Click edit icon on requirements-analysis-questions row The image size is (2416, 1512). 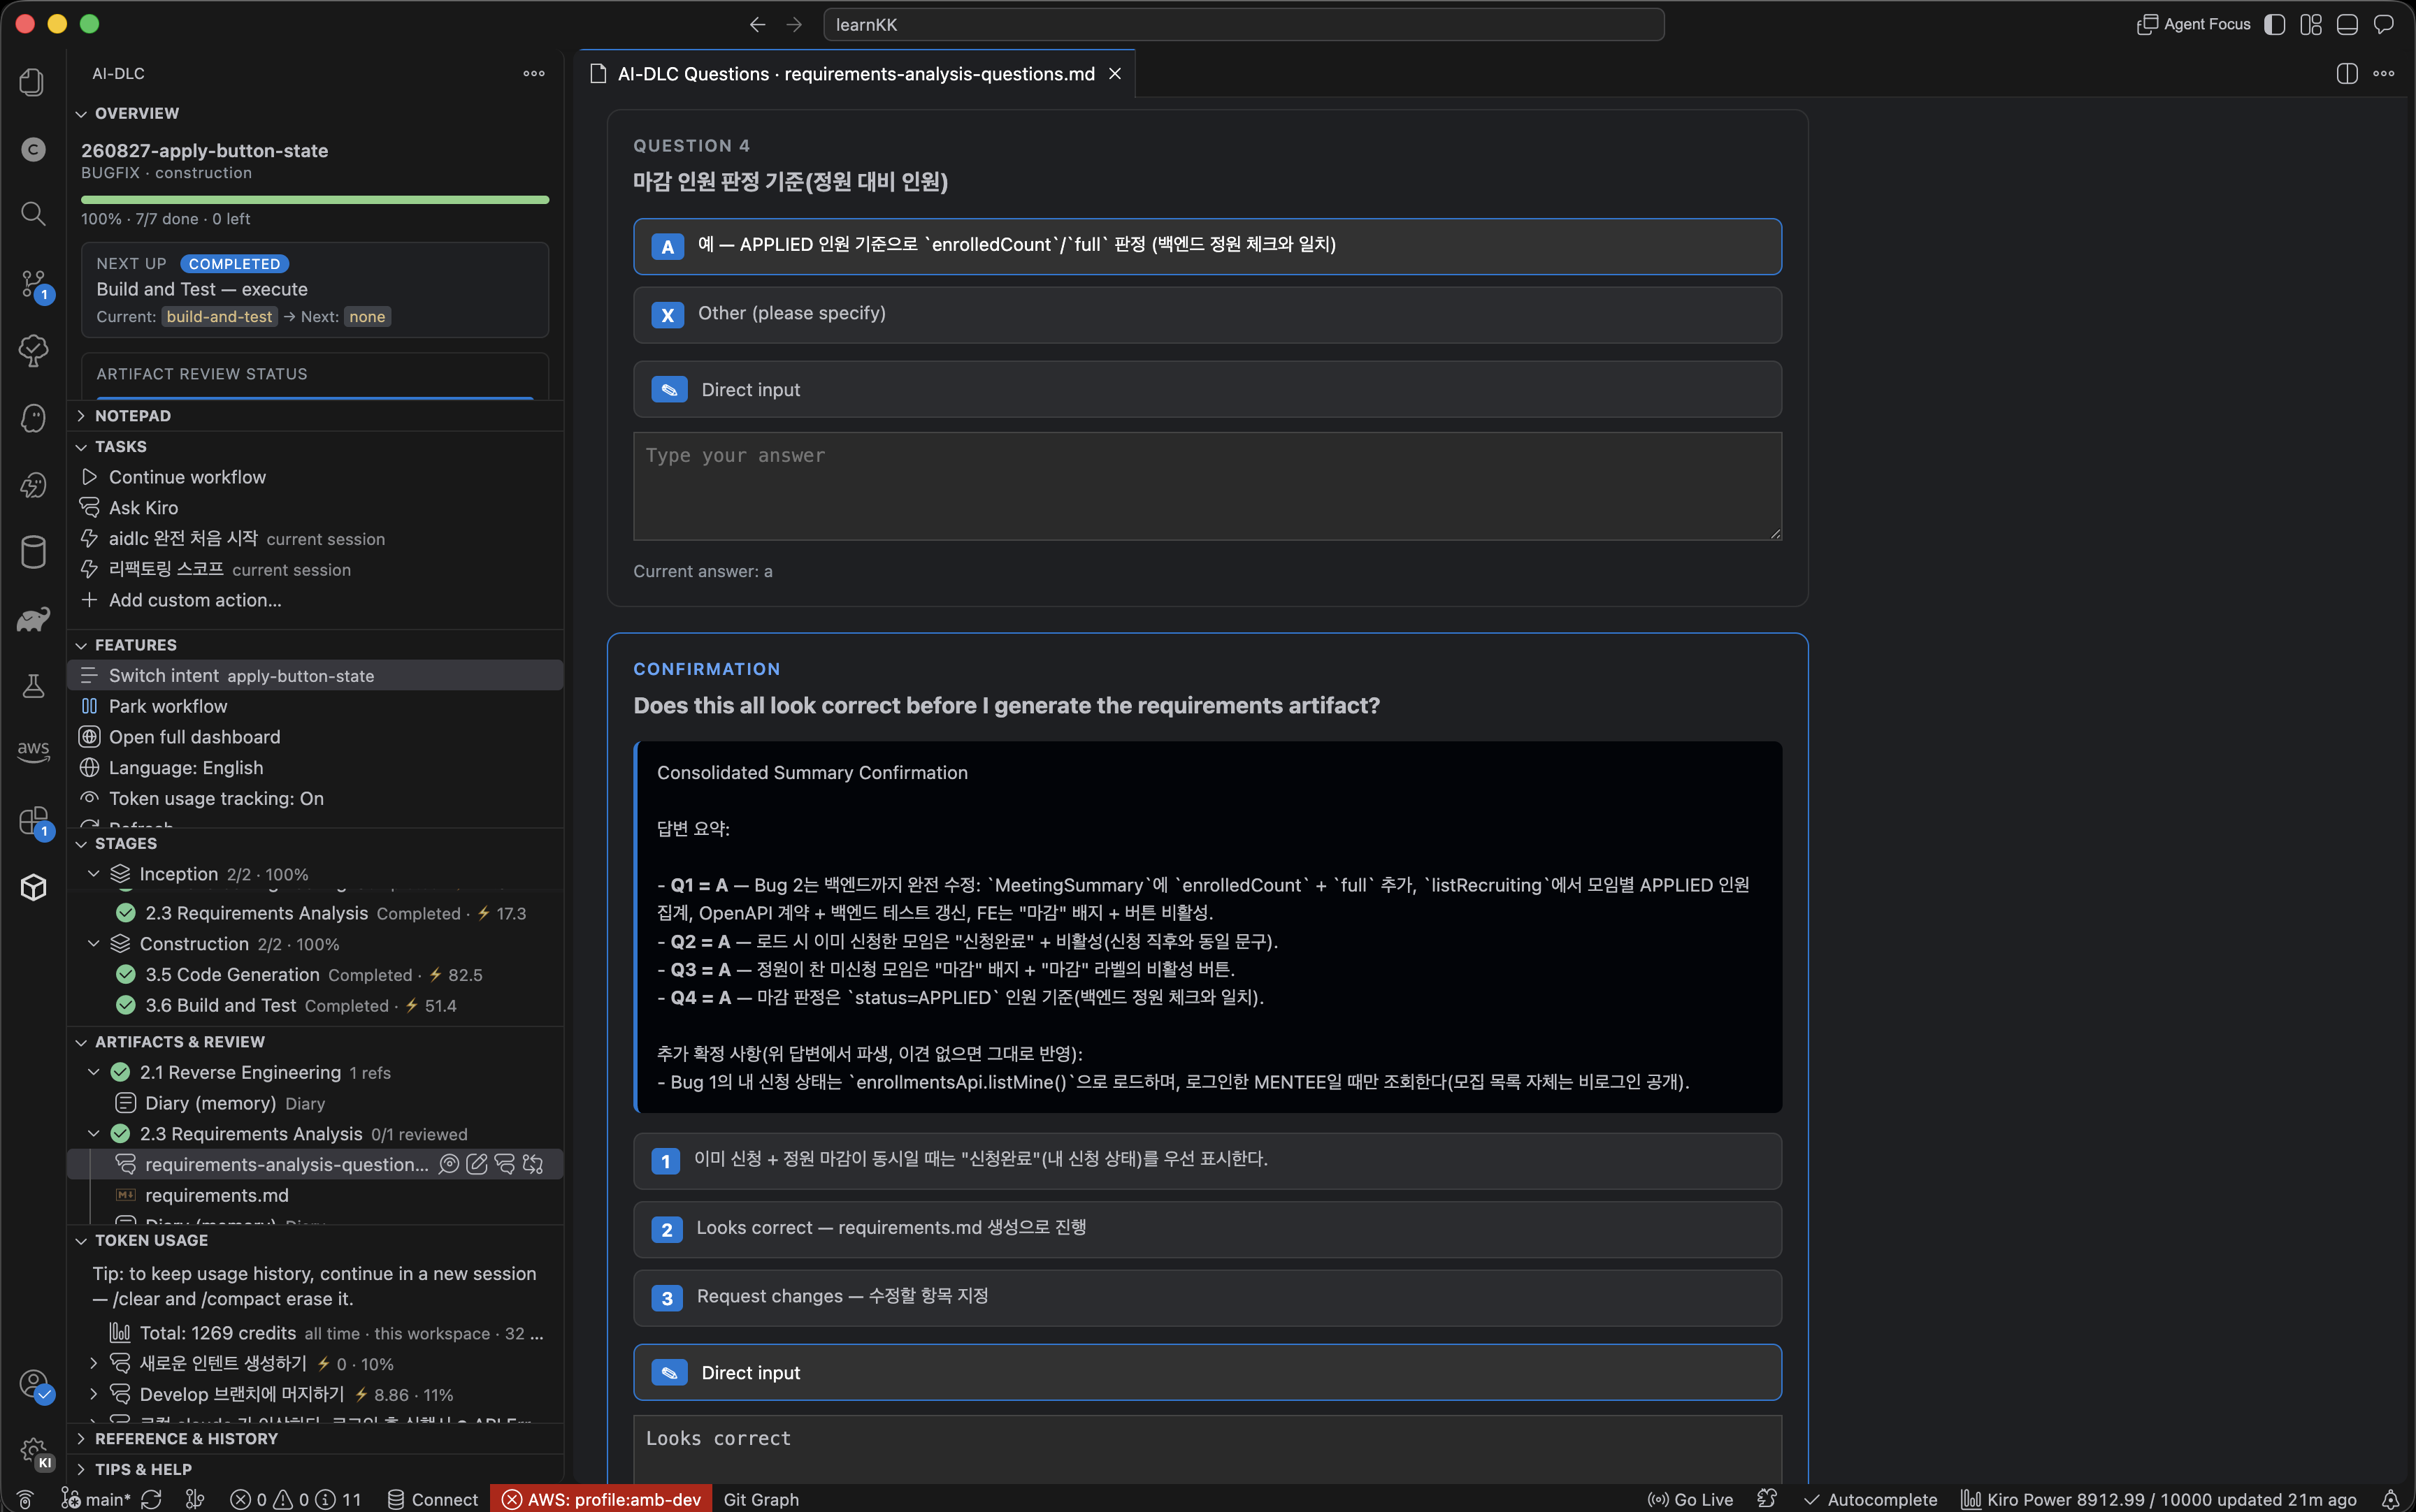point(477,1164)
